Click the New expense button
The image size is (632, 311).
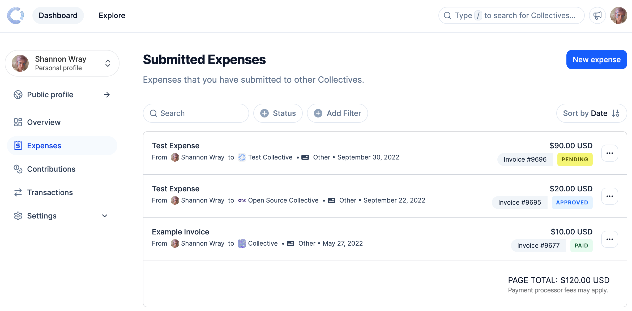596,60
